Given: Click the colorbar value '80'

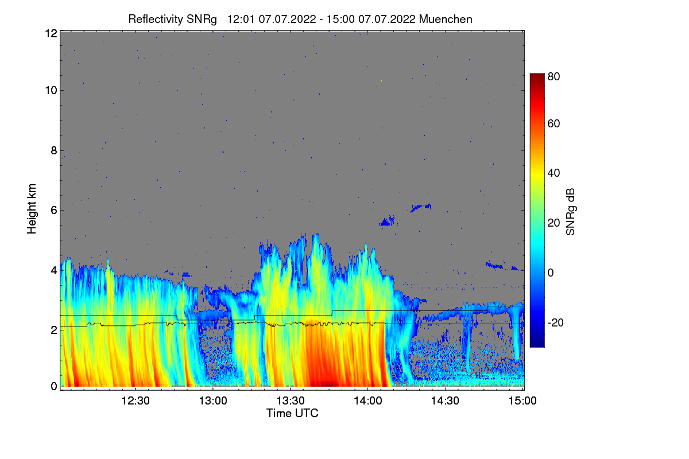Looking at the screenshot, I should point(554,76).
